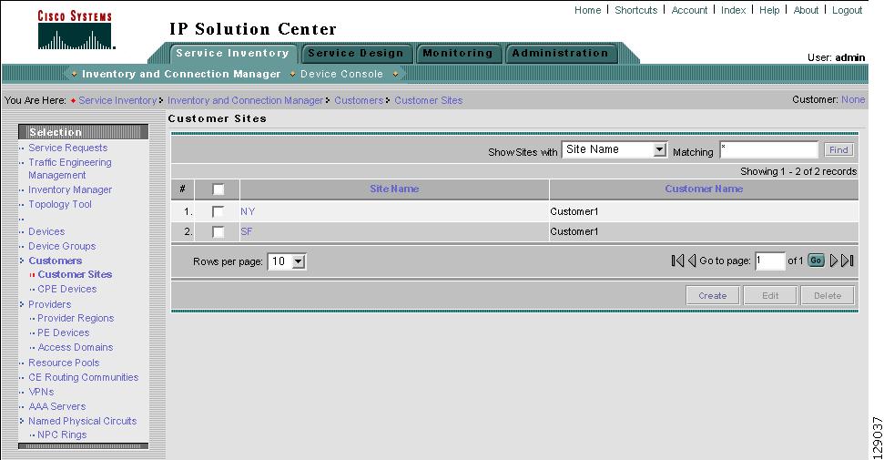Viewport: 884px width, 460px height.
Task: Switch to Service Design tab
Action: (x=356, y=53)
